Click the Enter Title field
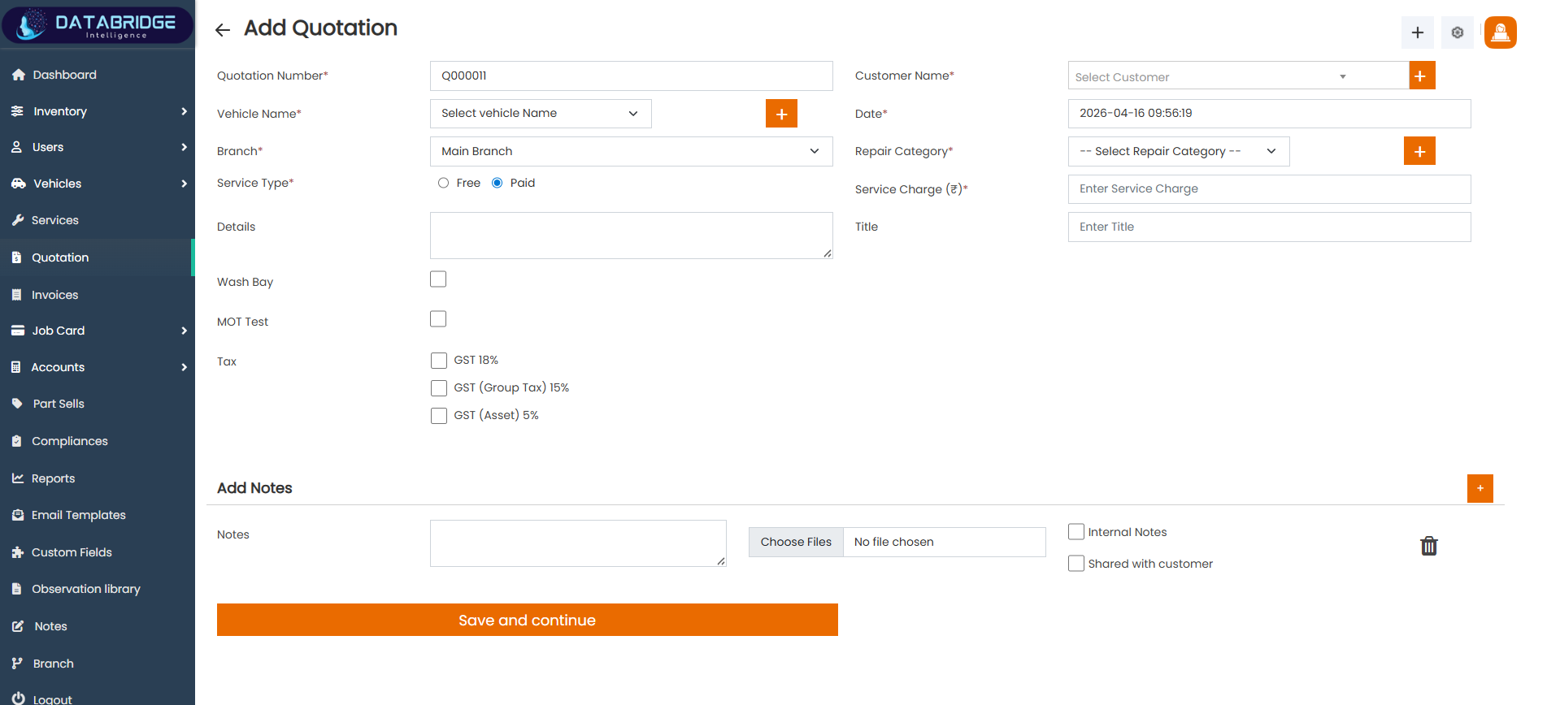 click(x=1269, y=227)
